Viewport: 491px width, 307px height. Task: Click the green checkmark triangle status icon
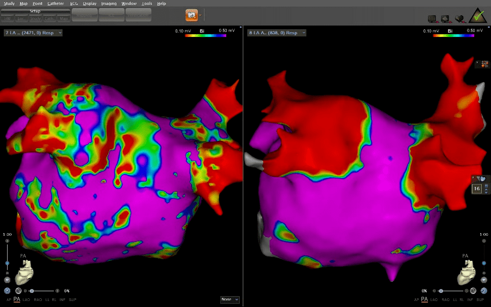478,16
